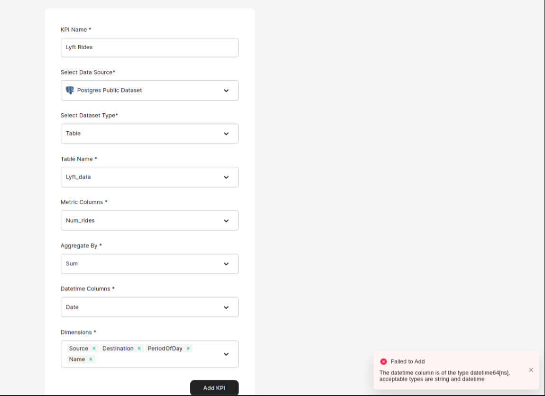545x396 pixels.
Task: Expand the Dimensions multi-select chevron
Action: pyautogui.click(x=226, y=354)
